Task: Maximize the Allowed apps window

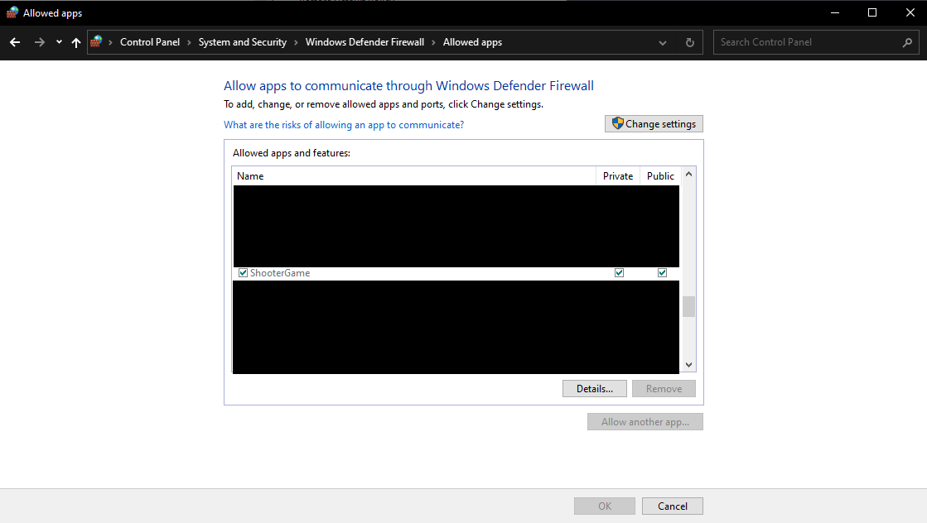Action: coord(872,12)
